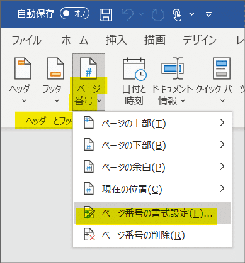Select 現在の位置(C) menu entry

[152, 189]
